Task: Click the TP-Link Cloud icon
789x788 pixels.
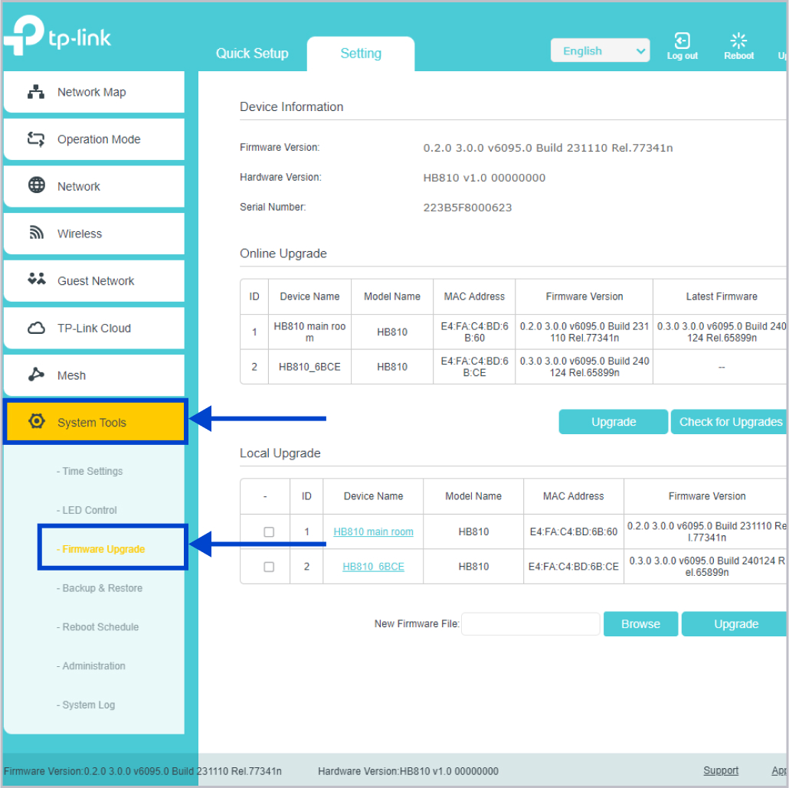Action: coord(36,328)
